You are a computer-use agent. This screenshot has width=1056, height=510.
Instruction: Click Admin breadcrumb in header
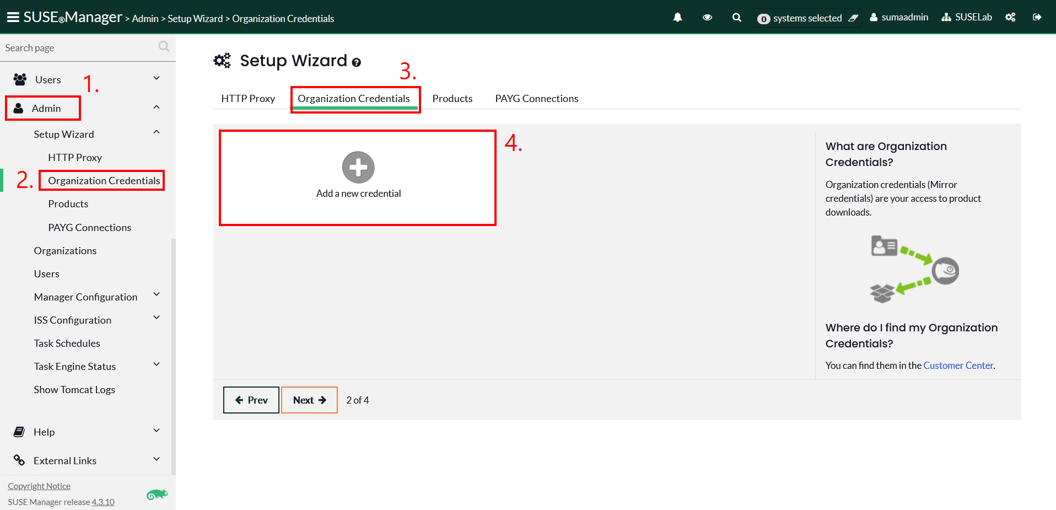tap(145, 19)
